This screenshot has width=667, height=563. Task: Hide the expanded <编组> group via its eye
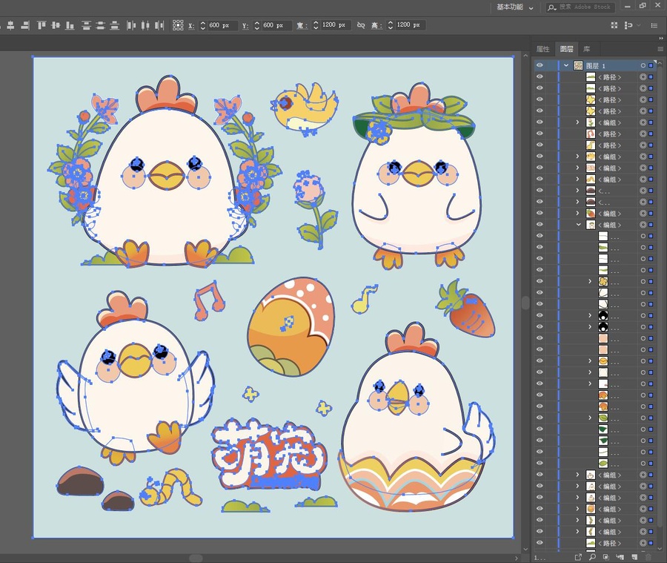540,225
